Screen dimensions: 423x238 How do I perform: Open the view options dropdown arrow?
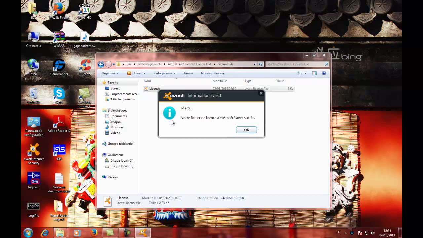tap(305, 73)
